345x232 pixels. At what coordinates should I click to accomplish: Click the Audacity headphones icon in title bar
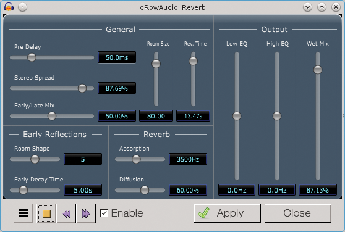(x=9, y=7)
